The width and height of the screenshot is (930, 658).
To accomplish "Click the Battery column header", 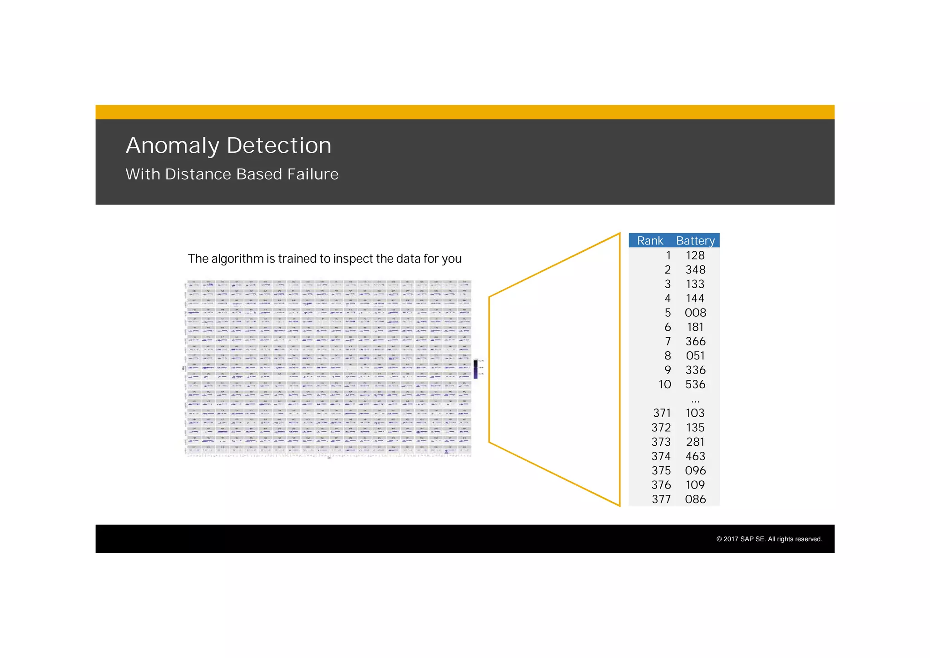I will [695, 241].
